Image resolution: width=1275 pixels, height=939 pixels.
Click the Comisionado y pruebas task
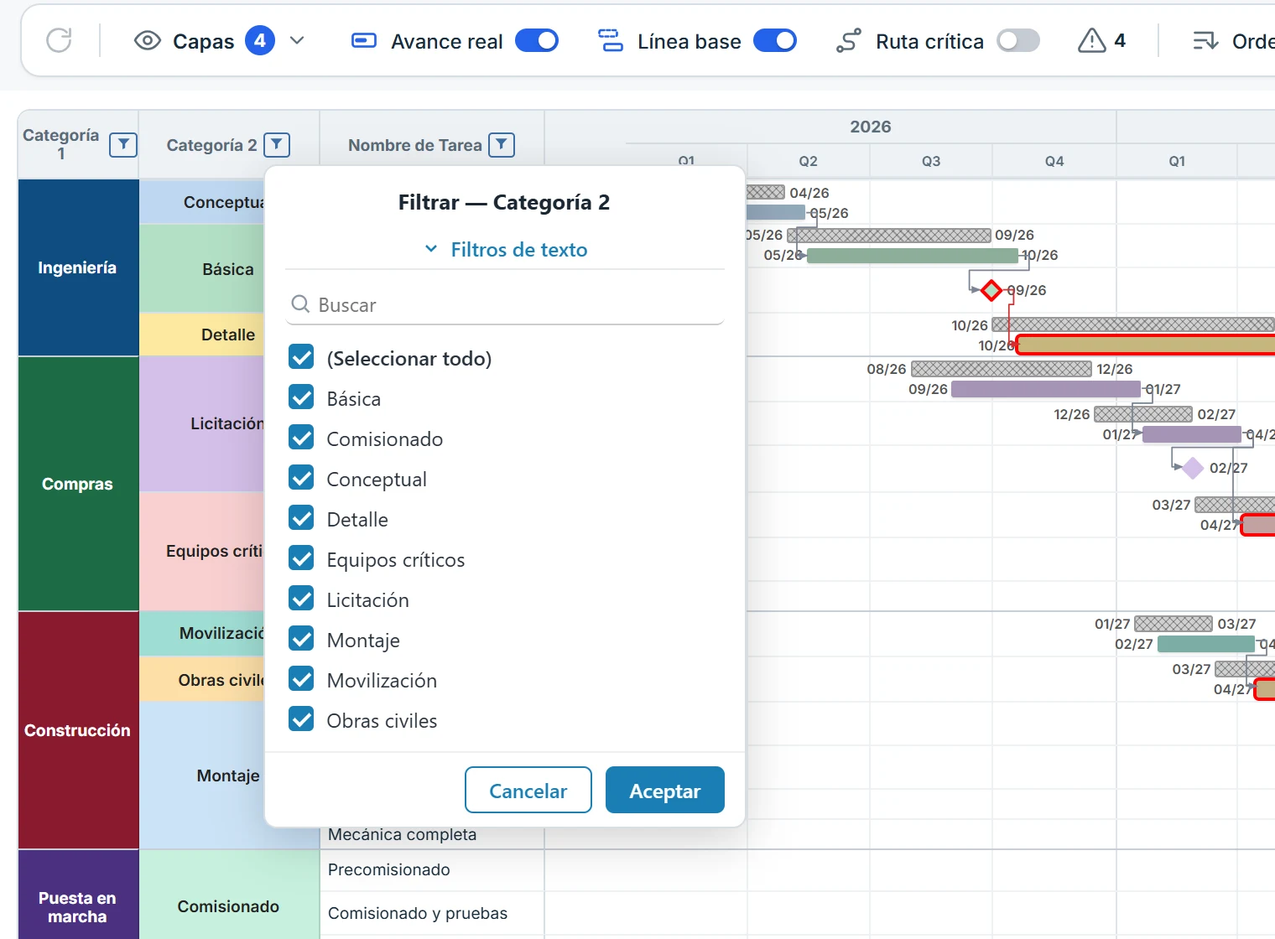tap(432, 913)
